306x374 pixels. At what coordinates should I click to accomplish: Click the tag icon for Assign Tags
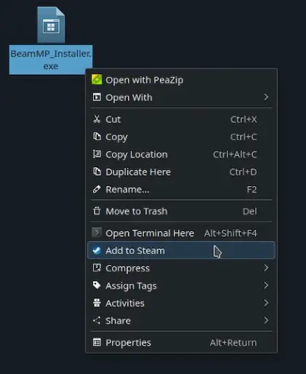97,285
